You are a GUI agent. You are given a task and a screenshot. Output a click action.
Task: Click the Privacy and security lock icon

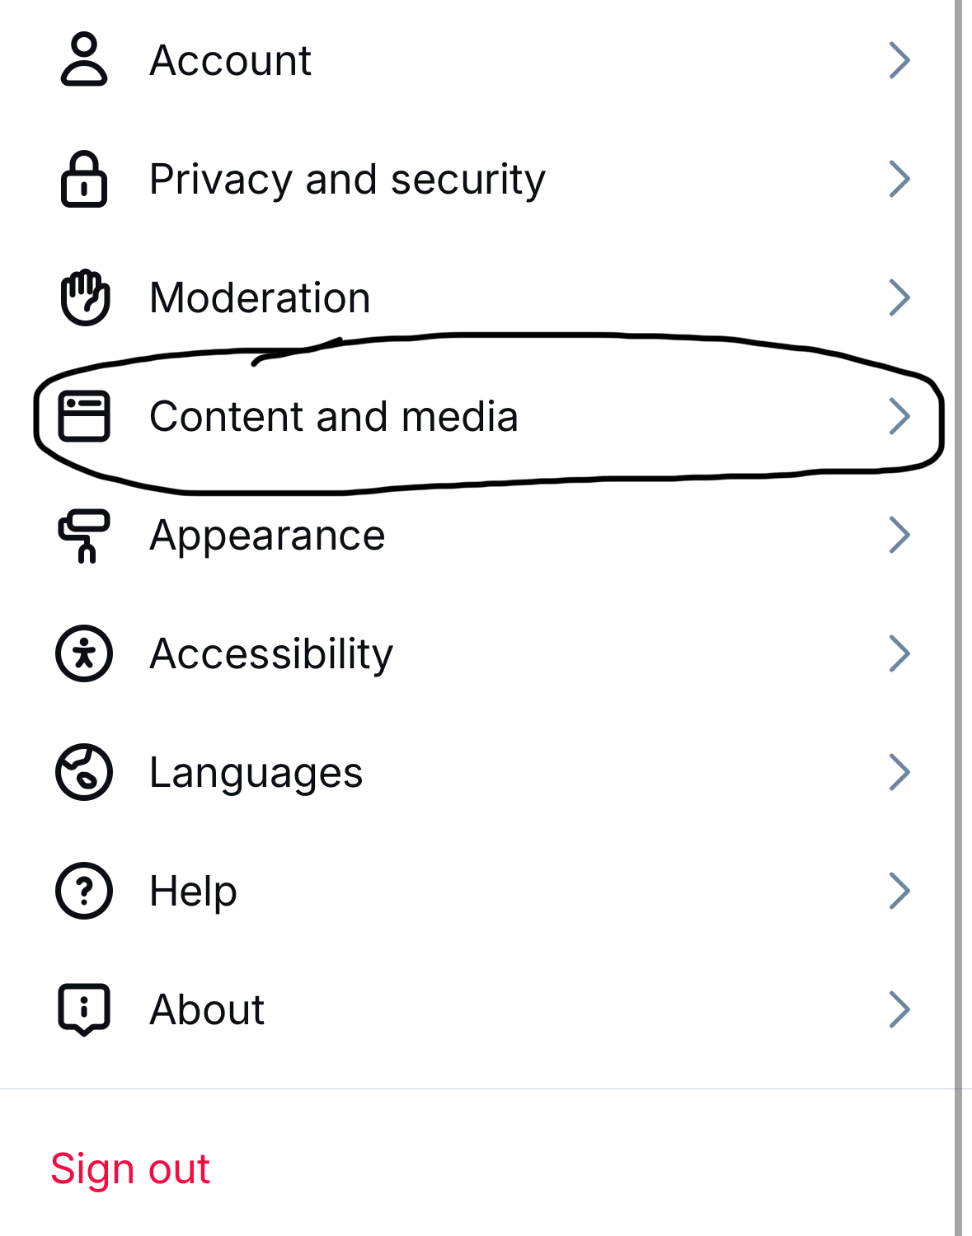tap(84, 179)
